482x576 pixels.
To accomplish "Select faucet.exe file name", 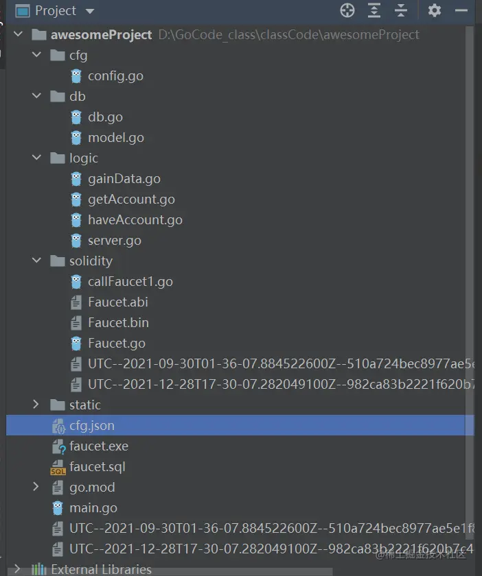I will tap(99, 446).
